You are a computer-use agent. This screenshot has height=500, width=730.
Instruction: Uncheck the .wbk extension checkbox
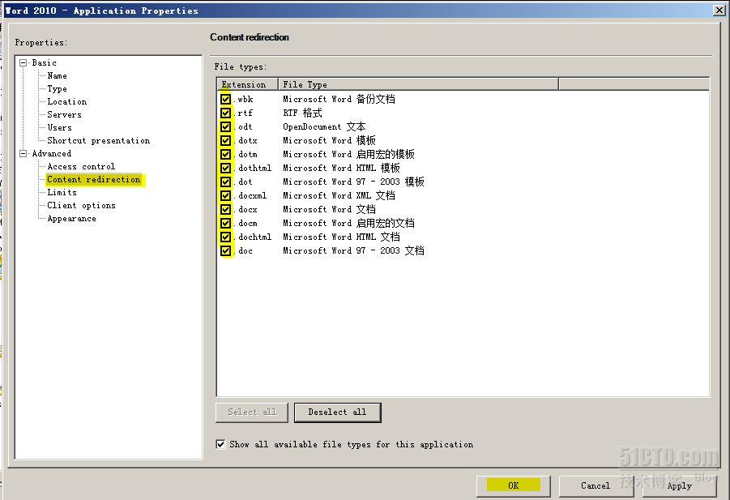point(226,99)
